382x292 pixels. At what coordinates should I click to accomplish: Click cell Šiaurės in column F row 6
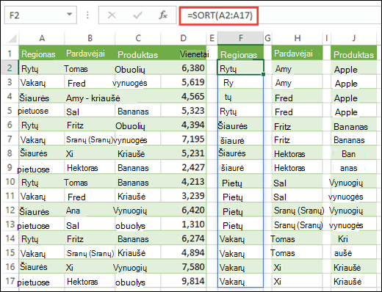(x=240, y=125)
